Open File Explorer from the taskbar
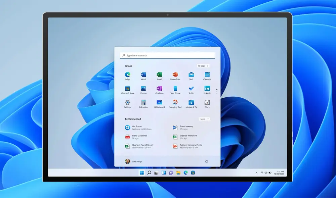Viewport: 336px width, 198px height. [178, 173]
